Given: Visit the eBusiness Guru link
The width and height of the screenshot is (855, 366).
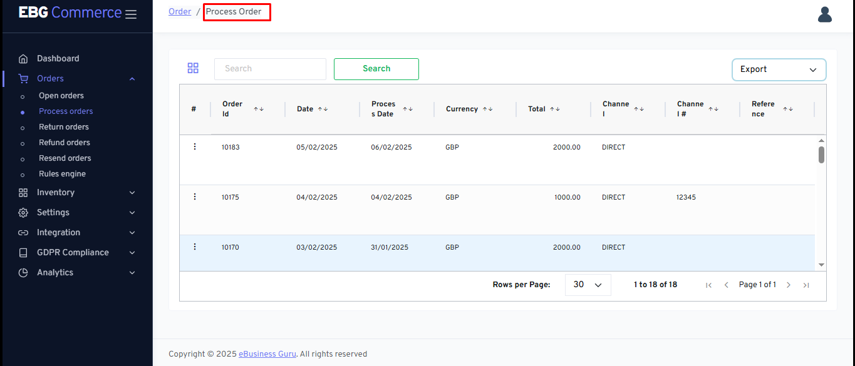Looking at the screenshot, I should click(267, 353).
